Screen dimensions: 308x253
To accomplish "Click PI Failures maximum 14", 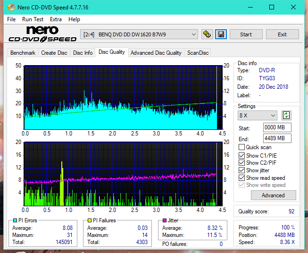I will click(x=145, y=235).
